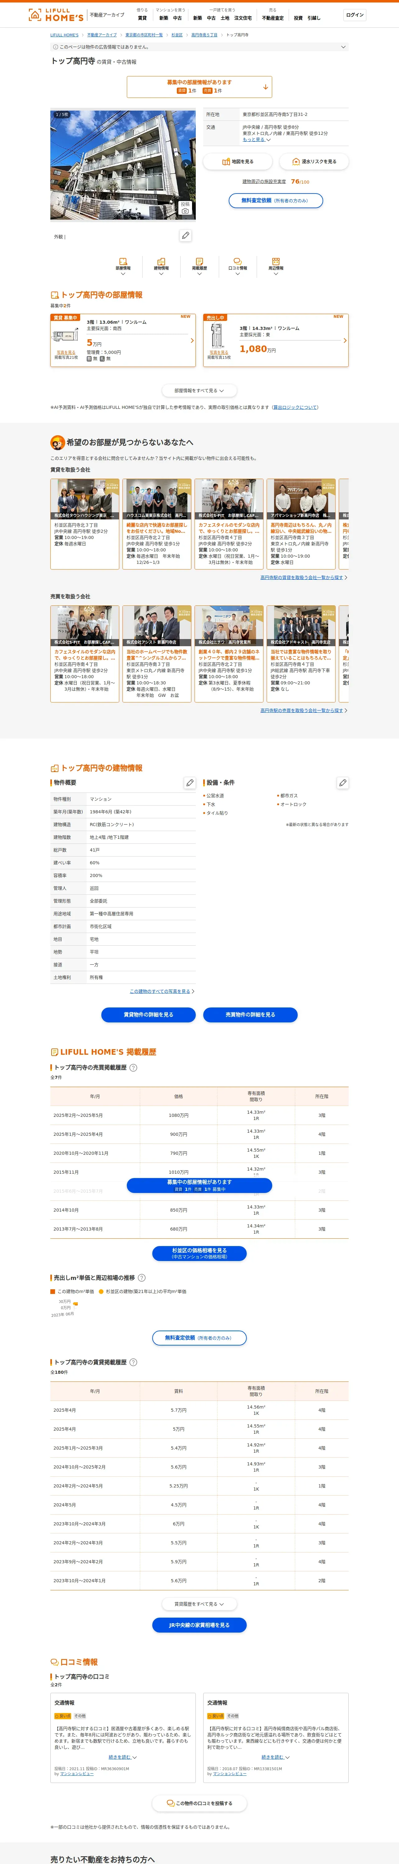Click the ログイン button
The image size is (399, 1864).
(355, 15)
